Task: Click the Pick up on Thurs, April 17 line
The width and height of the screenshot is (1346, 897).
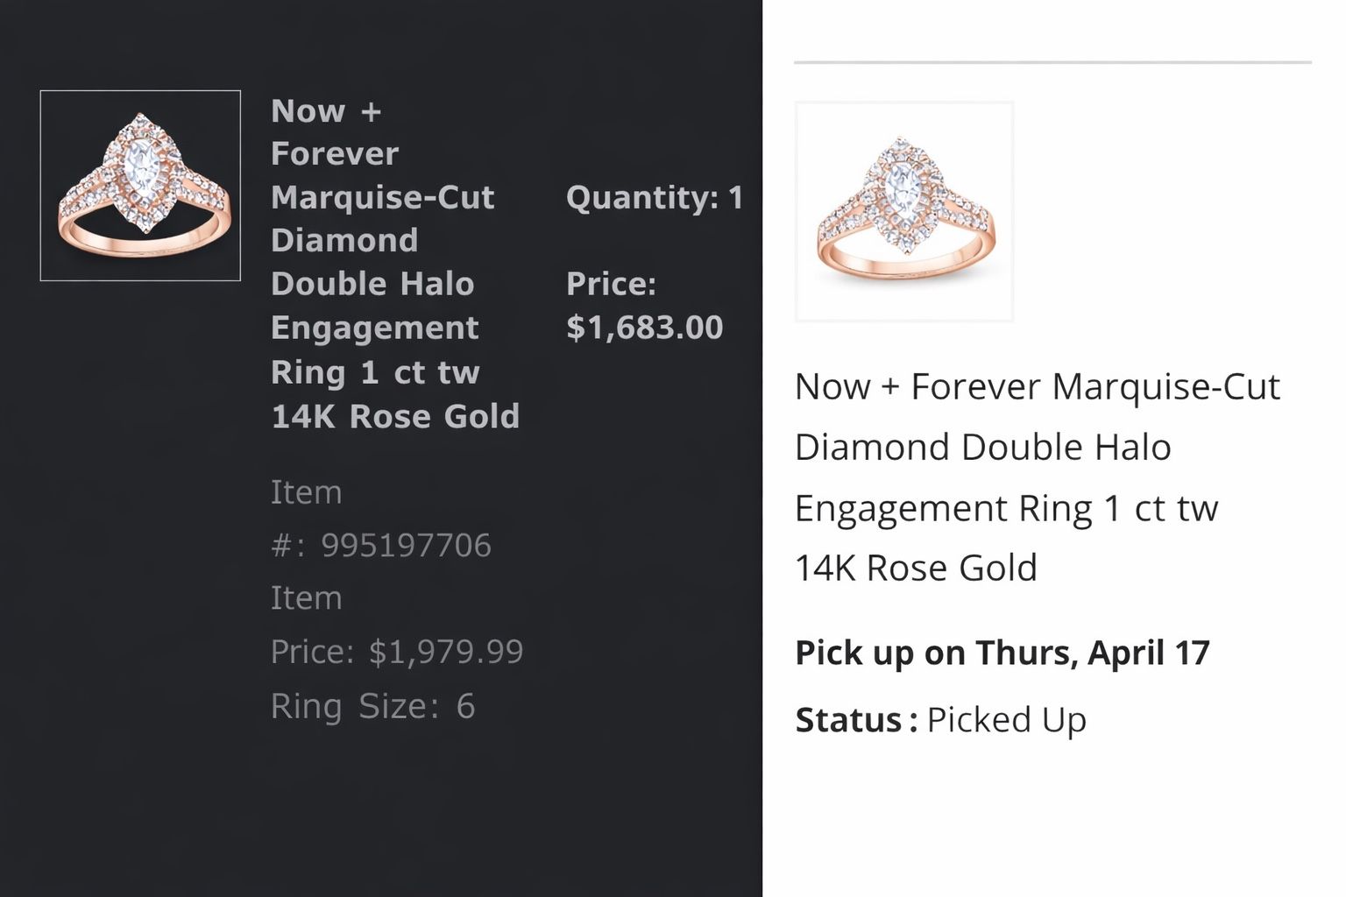Action: point(1002,653)
